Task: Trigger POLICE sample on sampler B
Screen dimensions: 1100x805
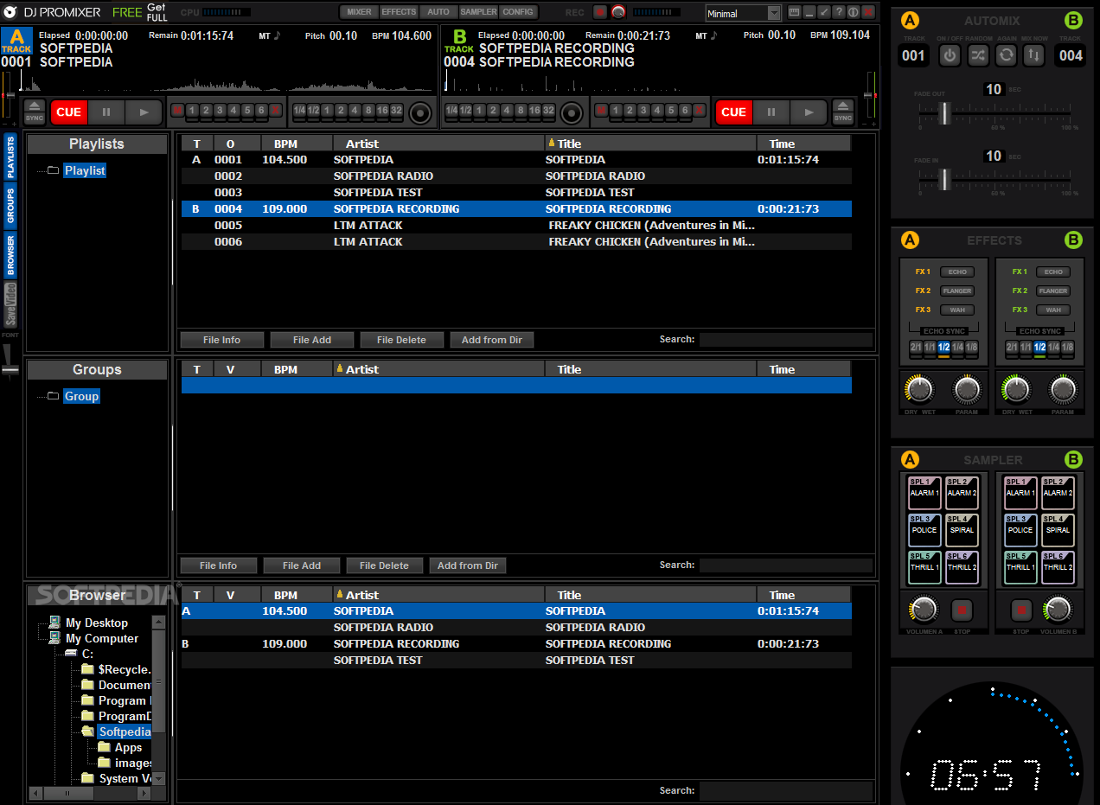Action: (1020, 530)
